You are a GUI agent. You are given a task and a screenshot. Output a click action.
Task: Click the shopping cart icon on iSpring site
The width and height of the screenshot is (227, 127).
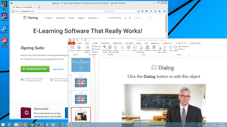130,18
